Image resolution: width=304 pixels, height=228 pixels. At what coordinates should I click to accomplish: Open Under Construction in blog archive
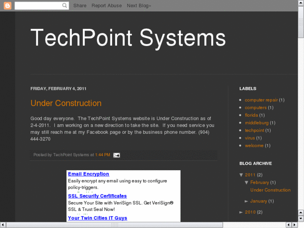pos(271,190)
